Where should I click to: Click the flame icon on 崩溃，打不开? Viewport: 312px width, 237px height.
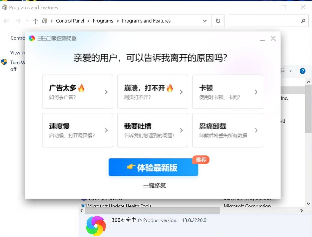point(170,88)
